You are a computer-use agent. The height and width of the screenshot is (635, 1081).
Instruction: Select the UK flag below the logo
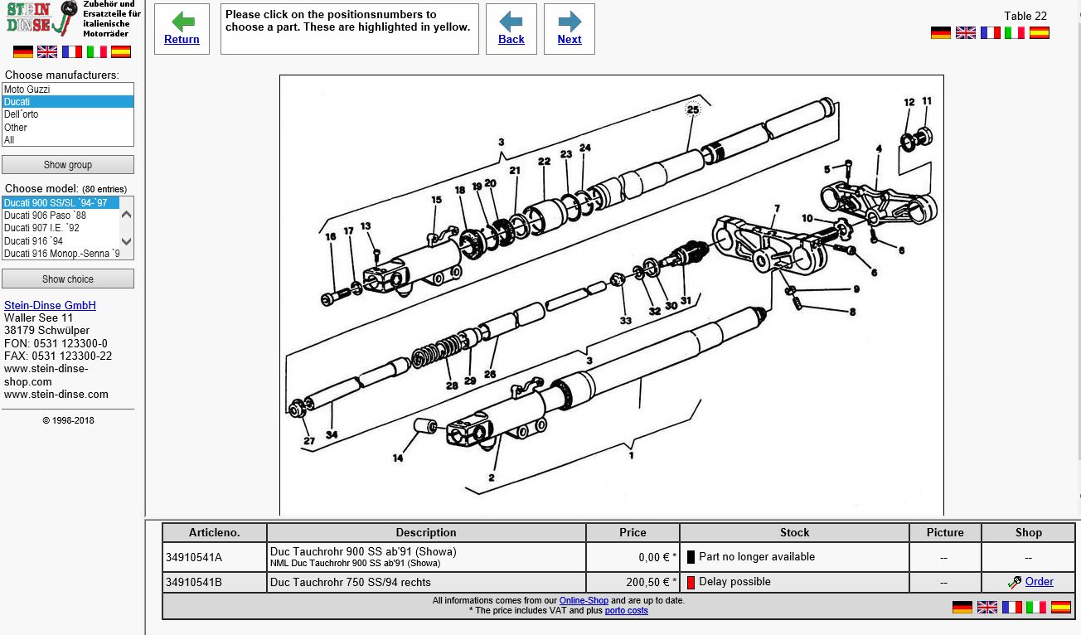(x=47, y=51)
